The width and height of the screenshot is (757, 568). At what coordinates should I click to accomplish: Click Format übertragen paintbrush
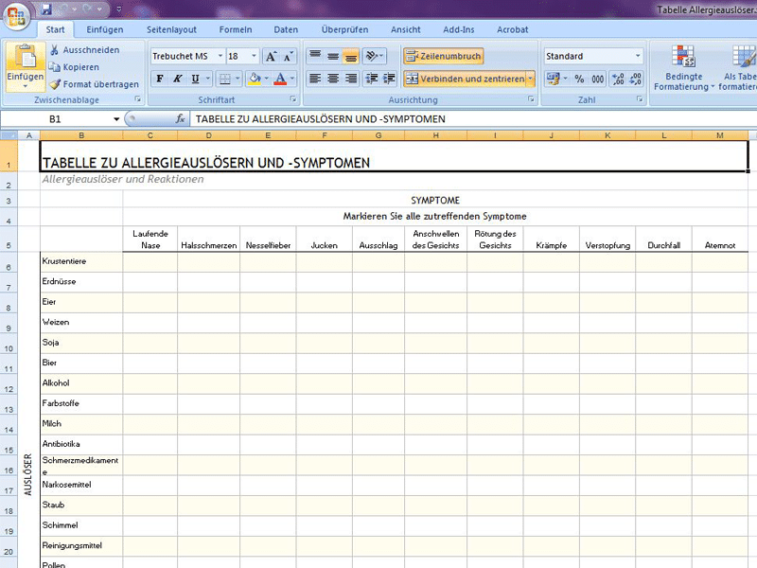coord(55,84)
